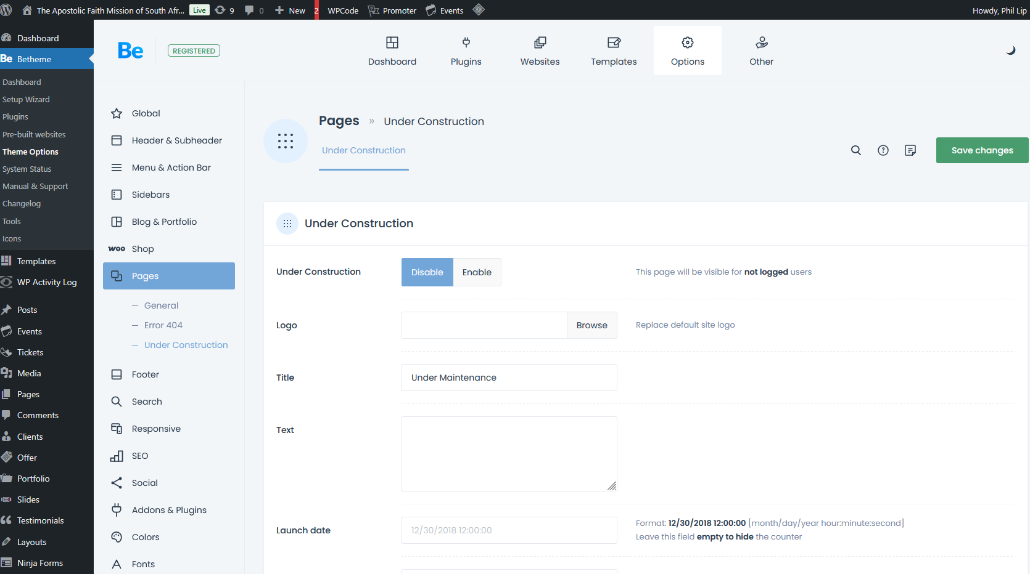Click Browse button for Logo
The image size is (1030, 574).
pyautogui.click(x=591, y=325)
